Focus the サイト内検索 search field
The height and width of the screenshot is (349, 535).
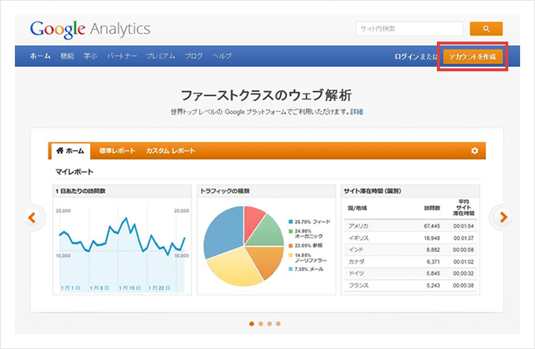tap(409, 29)
